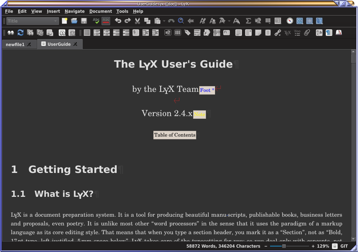Viewport: 358px width, 252px height.
Task: Run the spellchecker (Abc with checkmark)
Action: 96,21
